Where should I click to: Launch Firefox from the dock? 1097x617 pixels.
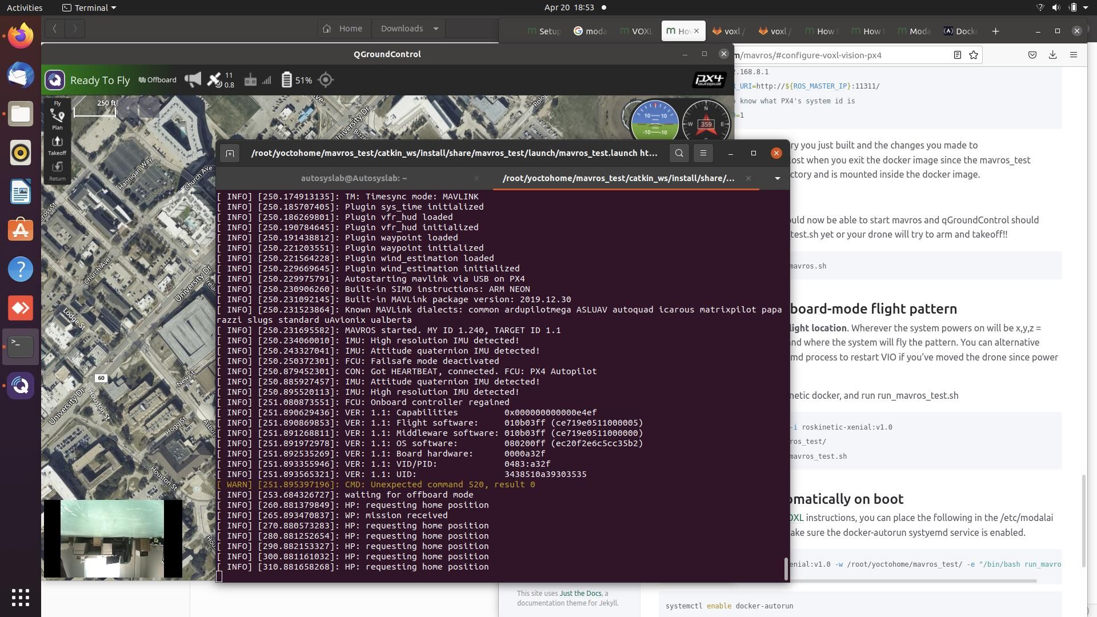[21, 35]
